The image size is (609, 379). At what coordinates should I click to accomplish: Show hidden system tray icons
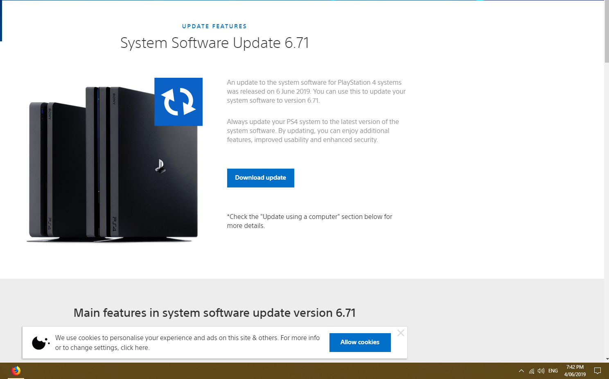[521, 371]
